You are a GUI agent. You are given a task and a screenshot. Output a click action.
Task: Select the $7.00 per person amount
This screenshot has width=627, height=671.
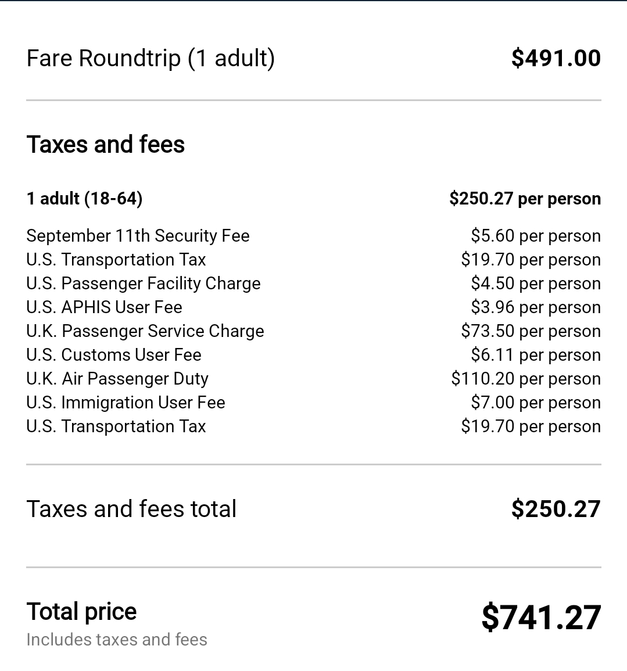(536, 403)
